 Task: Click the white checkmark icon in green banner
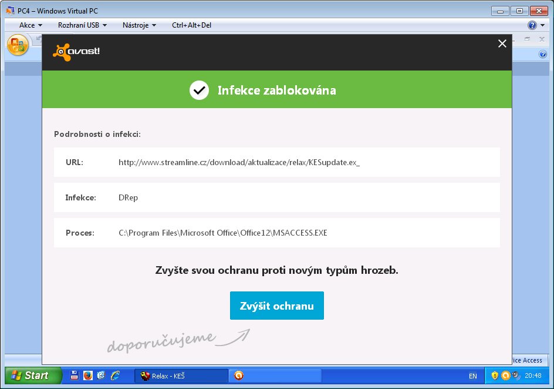tap(199, 90)
